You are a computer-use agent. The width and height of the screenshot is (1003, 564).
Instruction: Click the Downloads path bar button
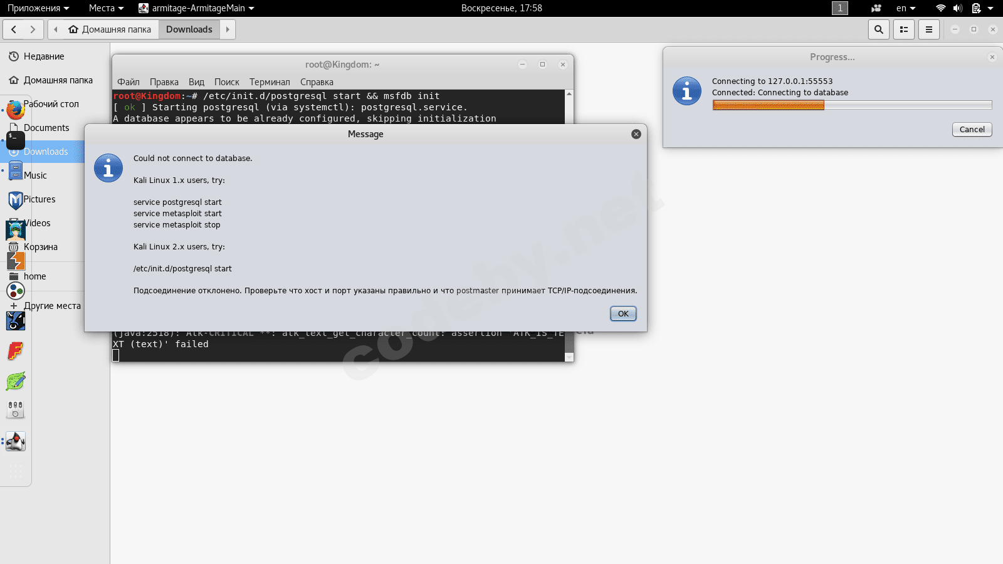(189, 29)
